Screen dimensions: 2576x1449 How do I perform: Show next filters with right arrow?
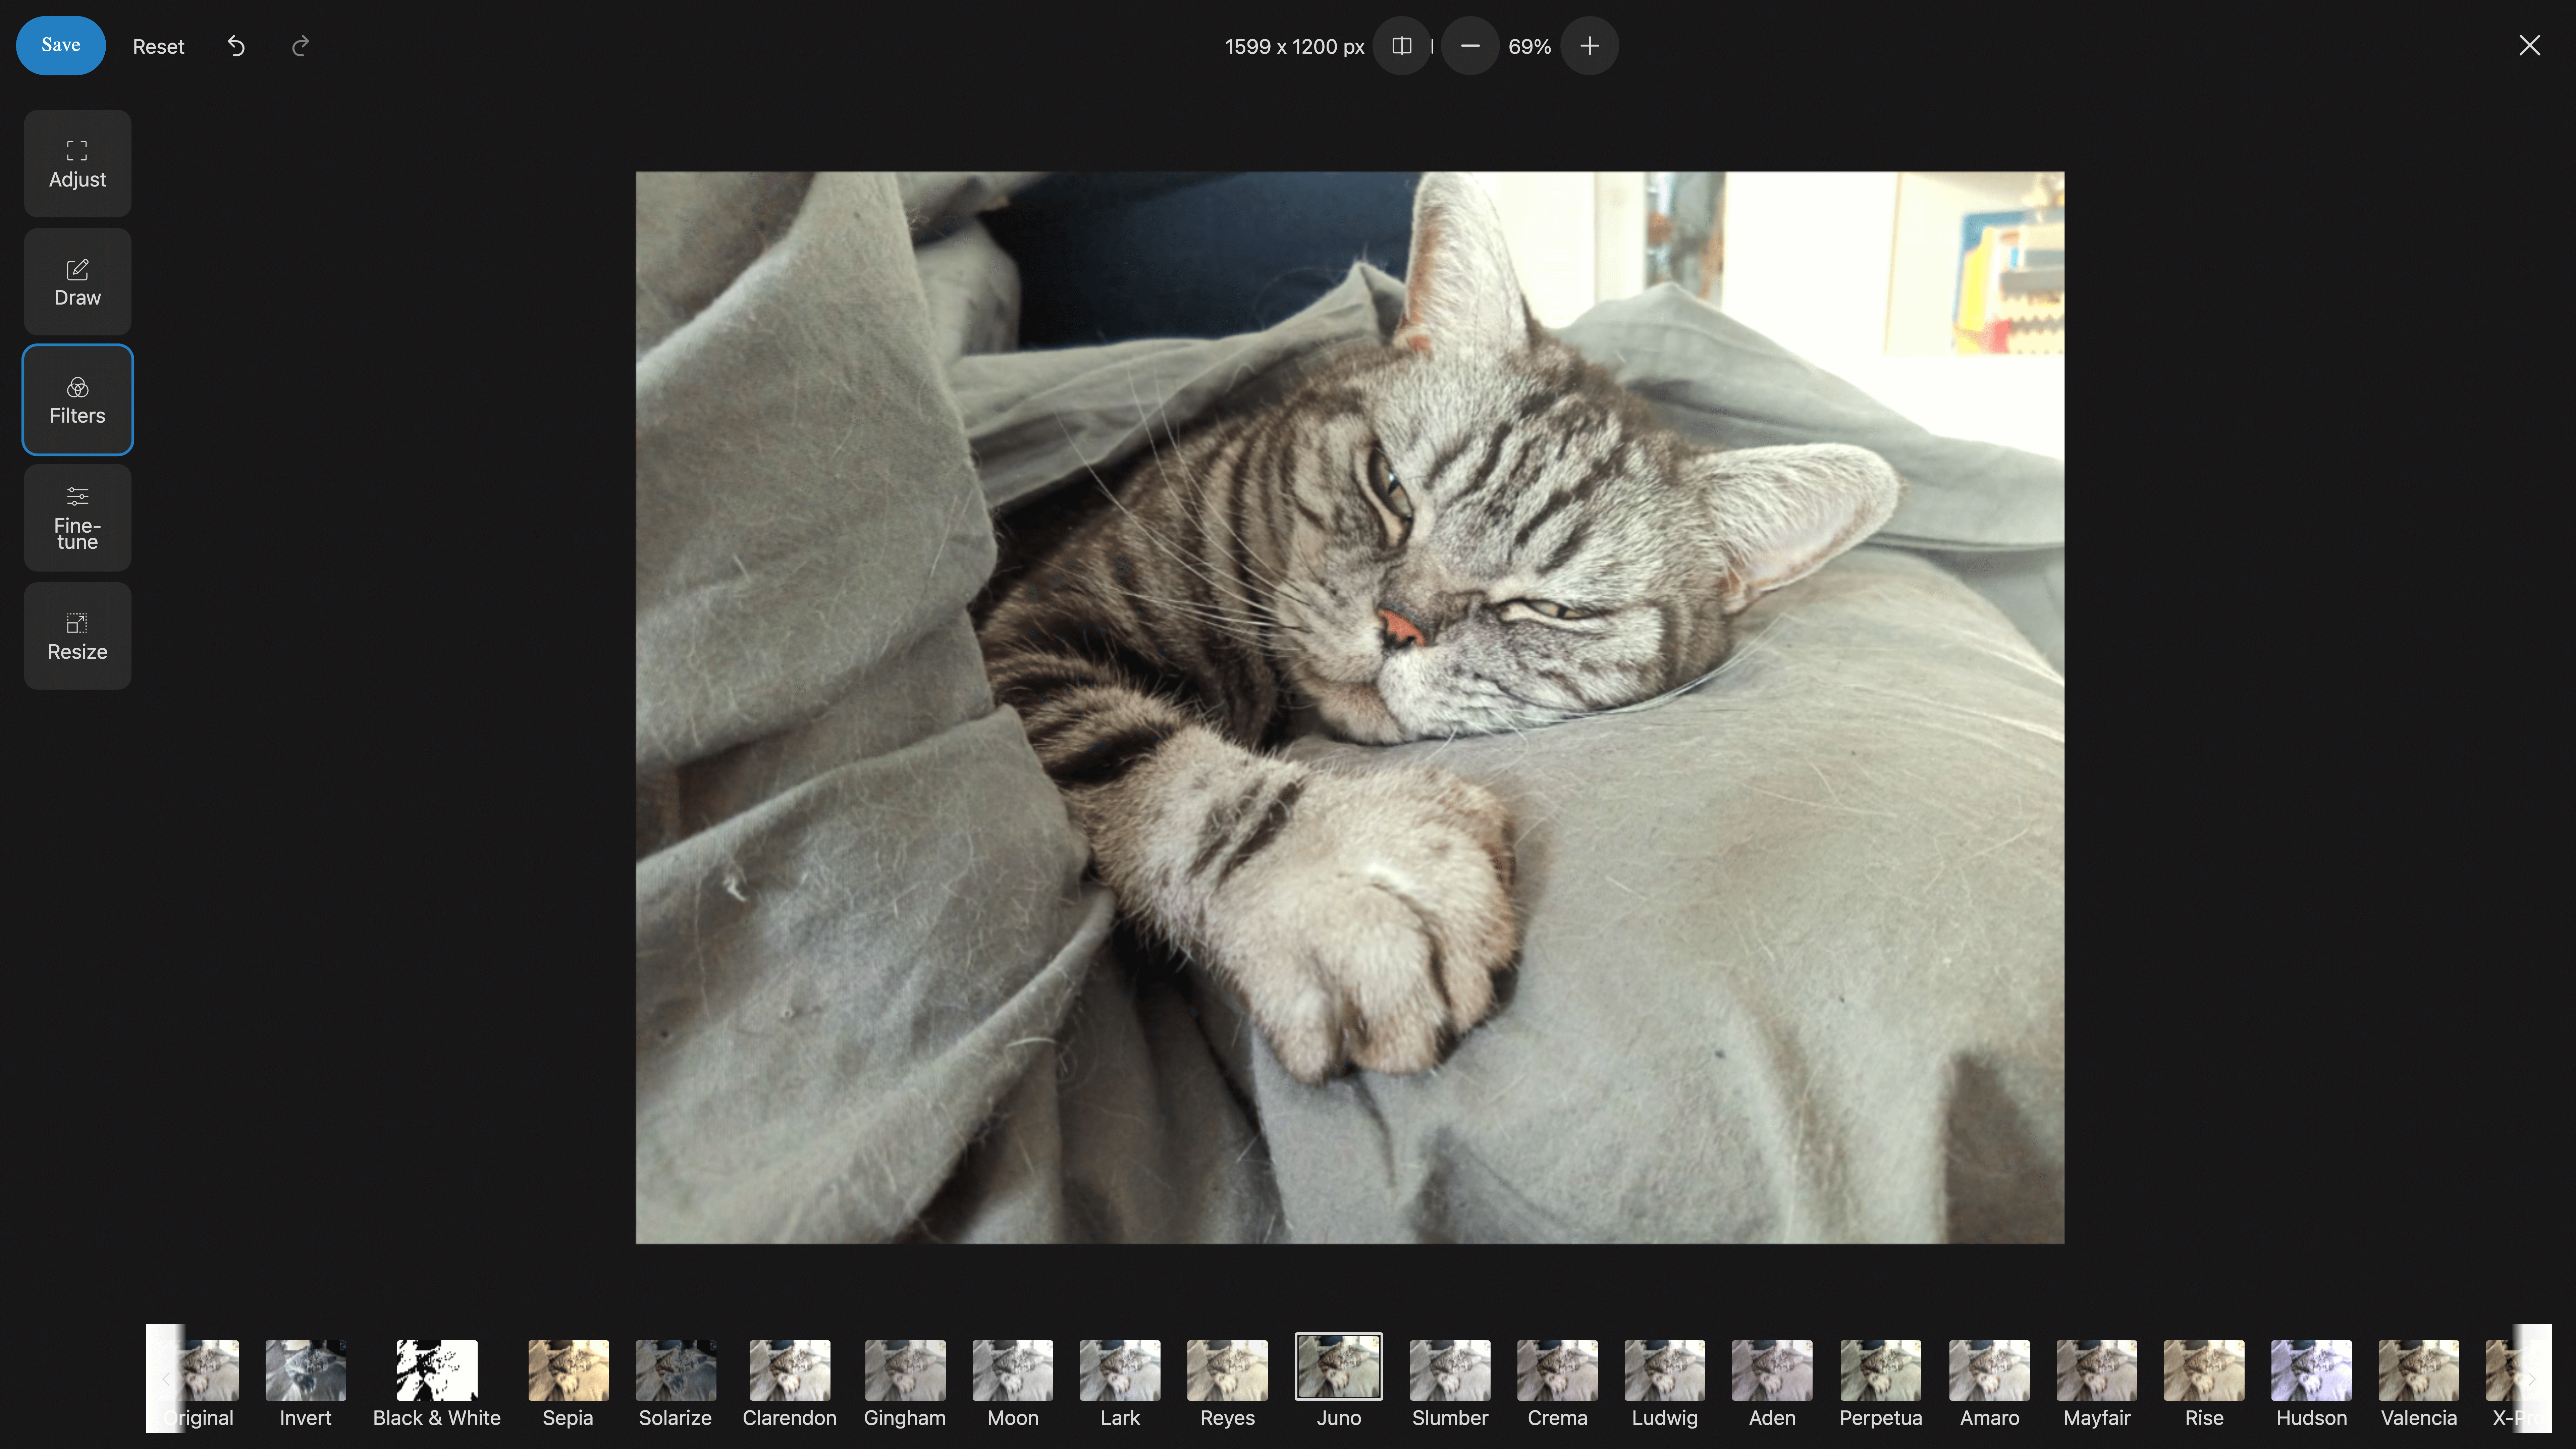pyautogui.click(x=2532, y=1379)
